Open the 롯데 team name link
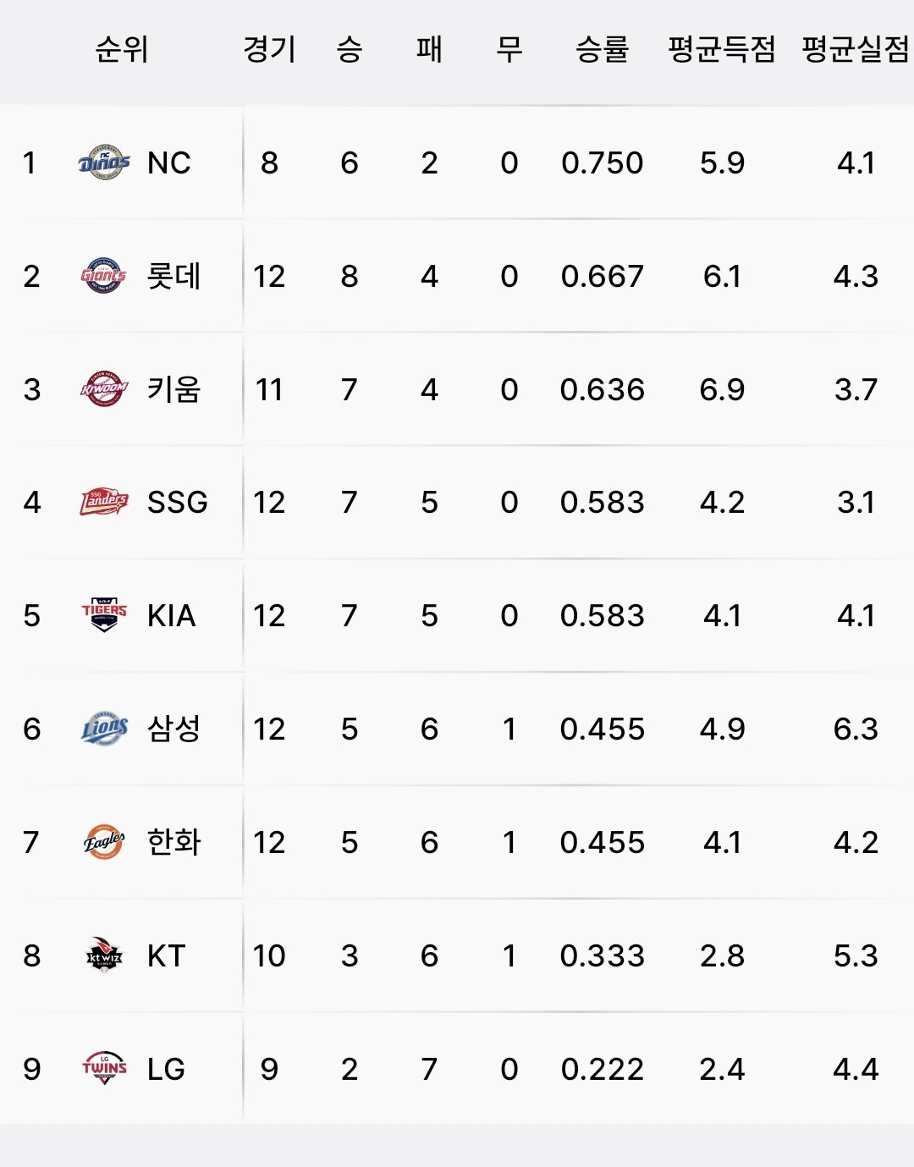 (173, 276)
